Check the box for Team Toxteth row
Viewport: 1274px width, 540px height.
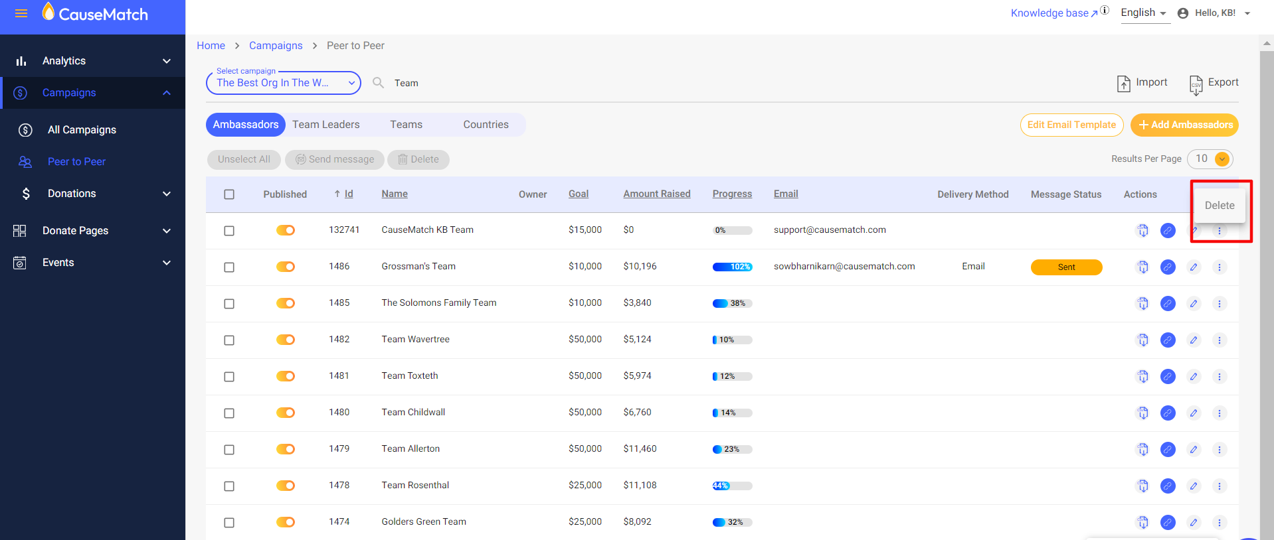click(229, 376)
